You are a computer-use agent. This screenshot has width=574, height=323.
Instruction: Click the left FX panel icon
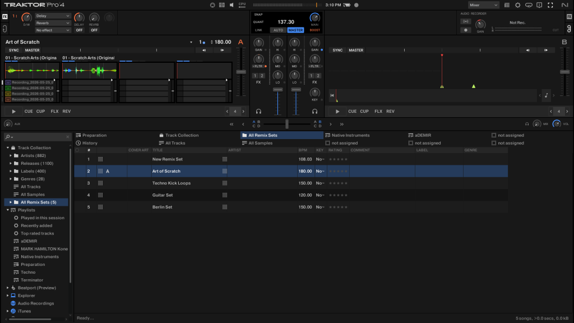point(4,16)
